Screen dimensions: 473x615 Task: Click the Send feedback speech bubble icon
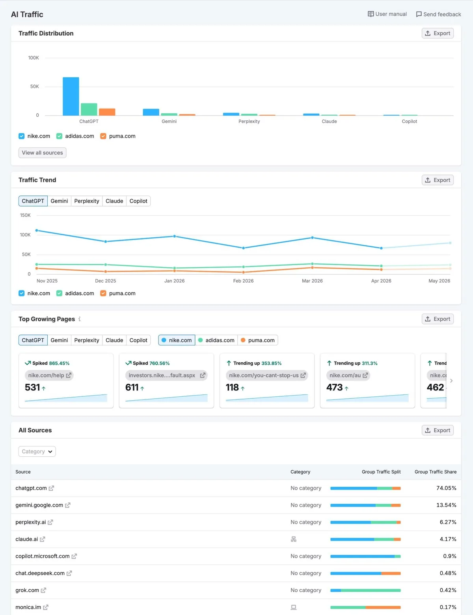tap(419, 14)
